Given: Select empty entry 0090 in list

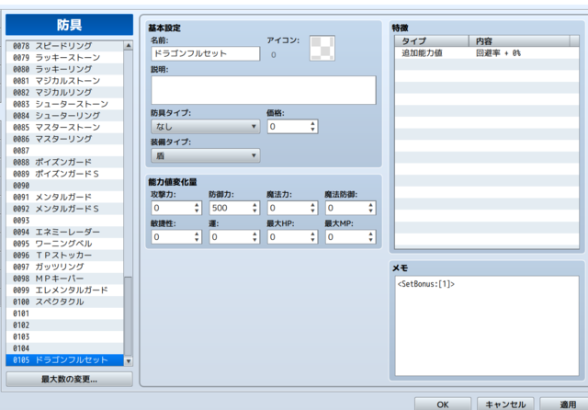Looking at the screenshot, I should 64,186.
